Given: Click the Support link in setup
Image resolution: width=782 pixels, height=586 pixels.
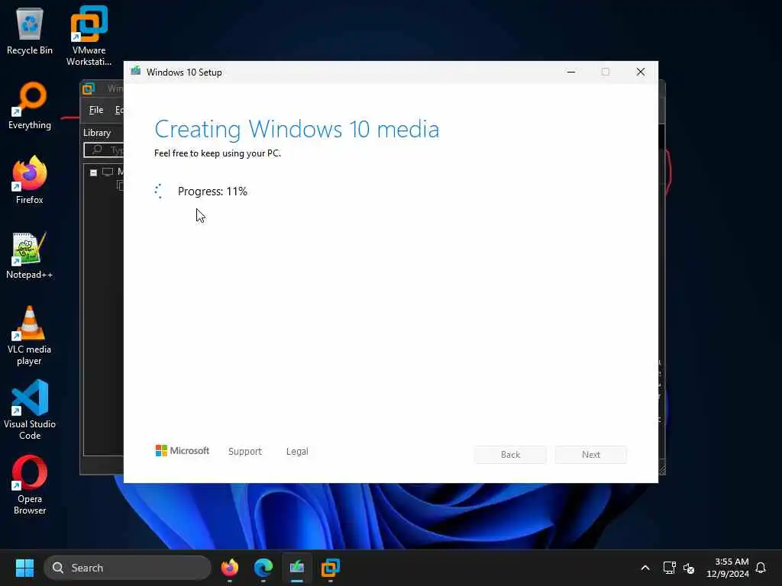Looking at the screenshot, I should [245, 452].
